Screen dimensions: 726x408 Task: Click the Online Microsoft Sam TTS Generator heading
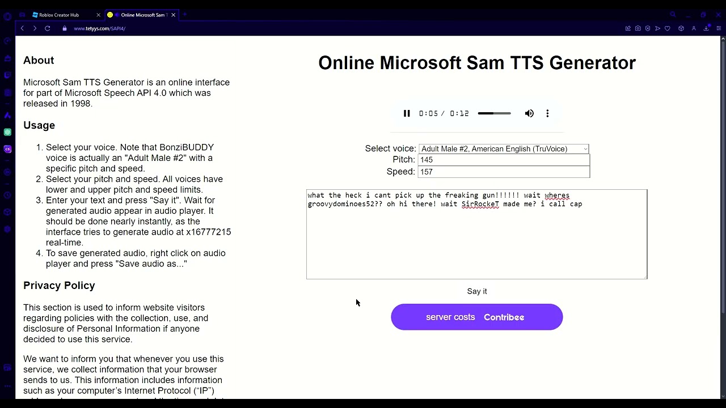[477, 63]
